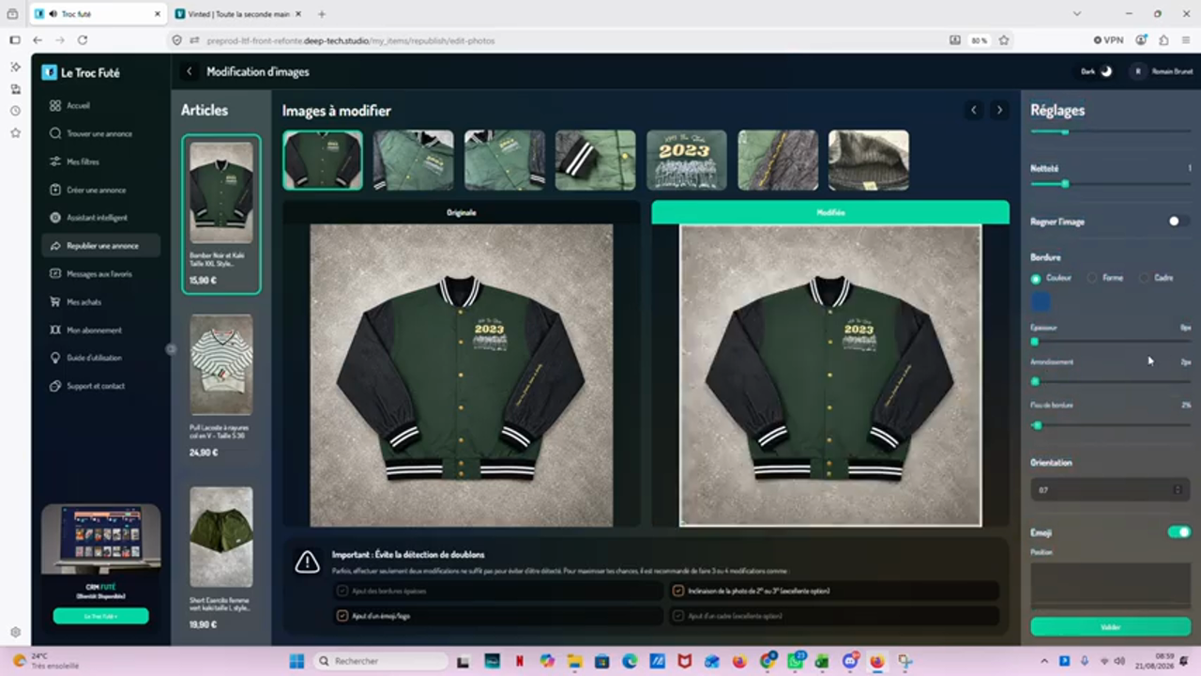The width and height of the screenshot is (1201, 676).
Task: Click the Trouver une annonce search icon
Action: coord(55,133)
